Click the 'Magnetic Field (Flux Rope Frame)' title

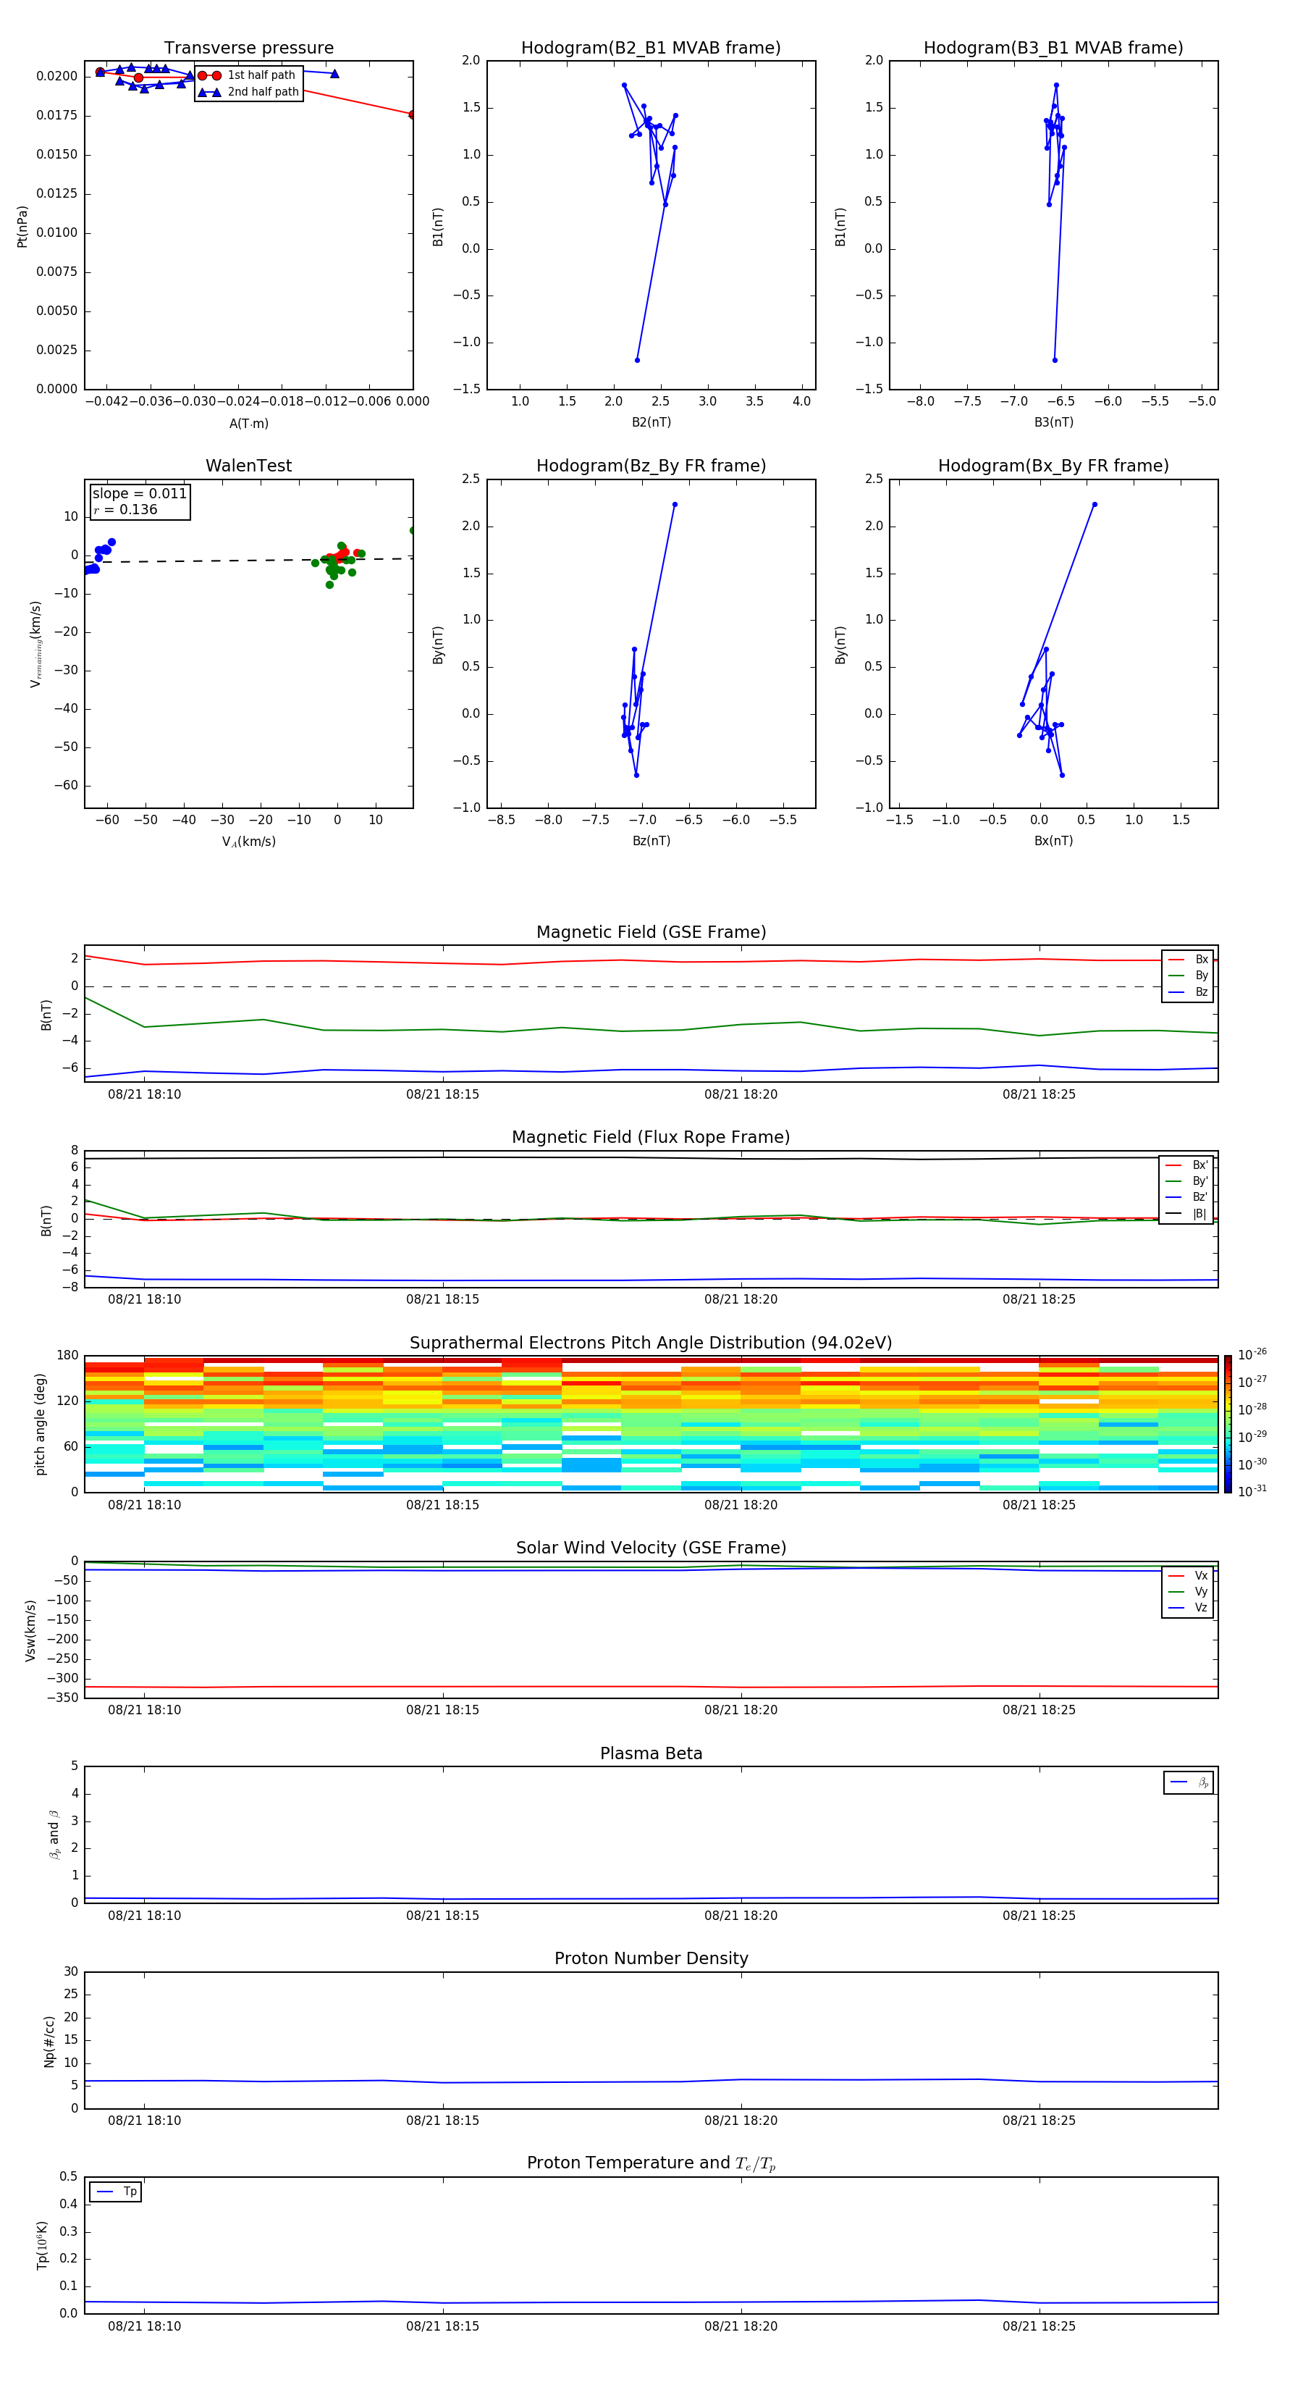(x=651, y=1138)
